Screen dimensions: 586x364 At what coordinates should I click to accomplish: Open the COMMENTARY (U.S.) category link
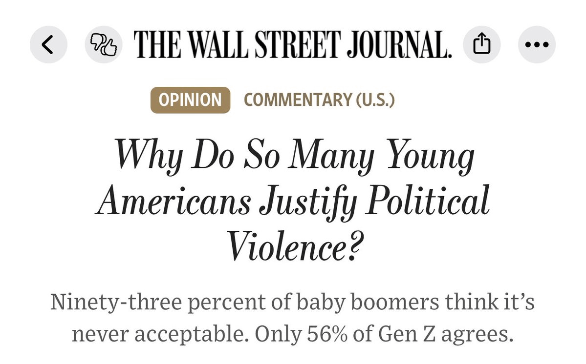(x=319, y=100)
